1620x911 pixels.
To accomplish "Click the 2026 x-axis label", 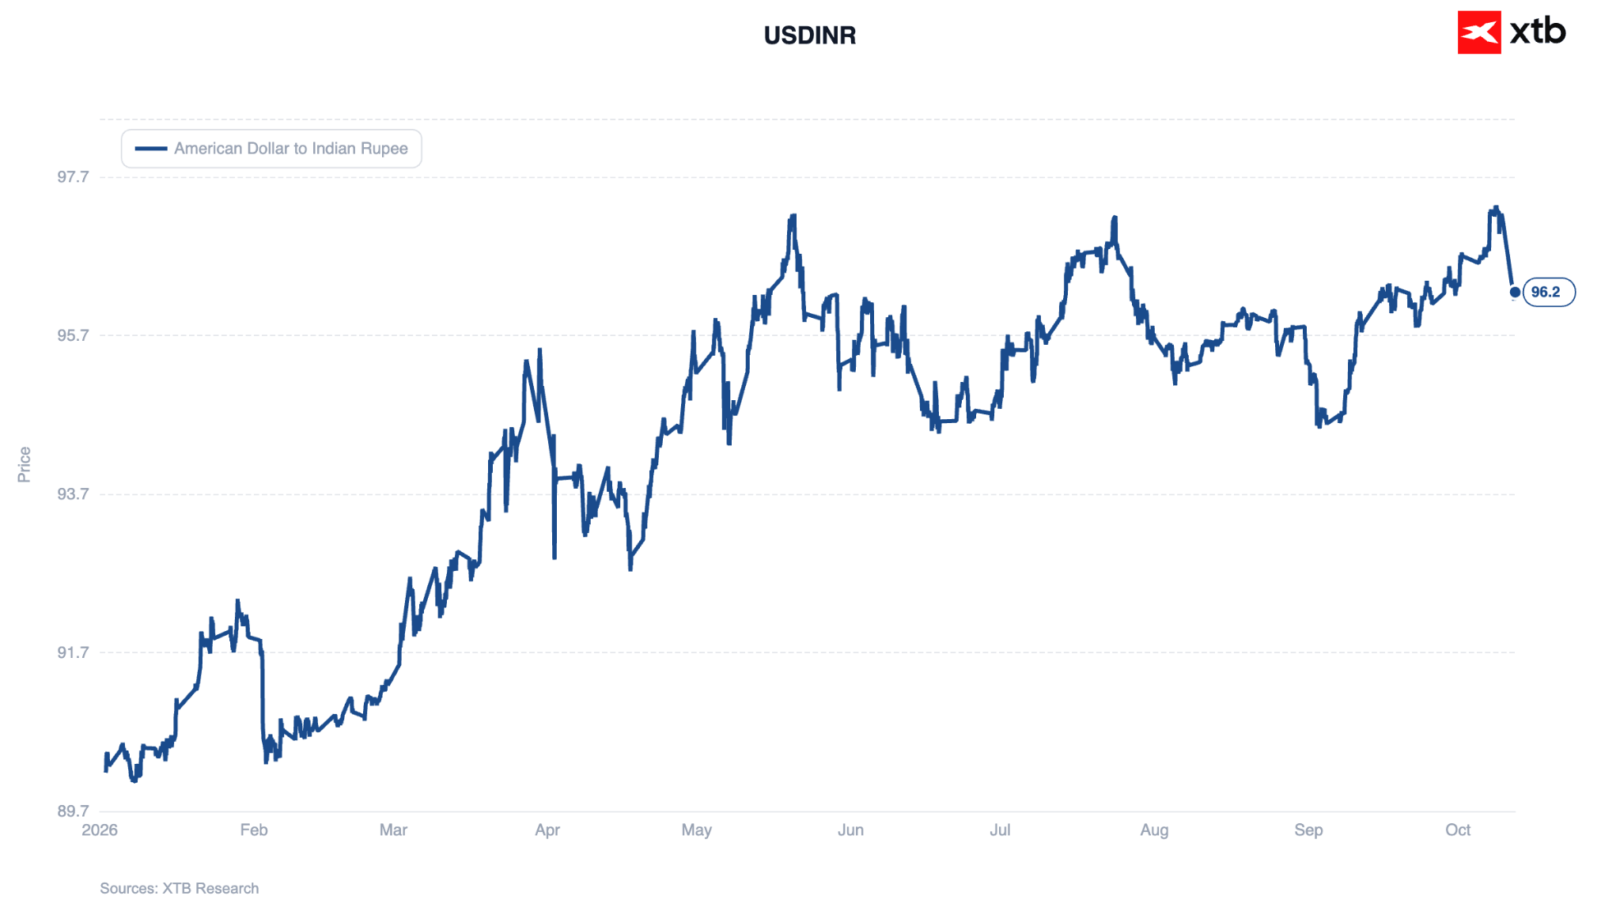I will (x=100, y=830).
